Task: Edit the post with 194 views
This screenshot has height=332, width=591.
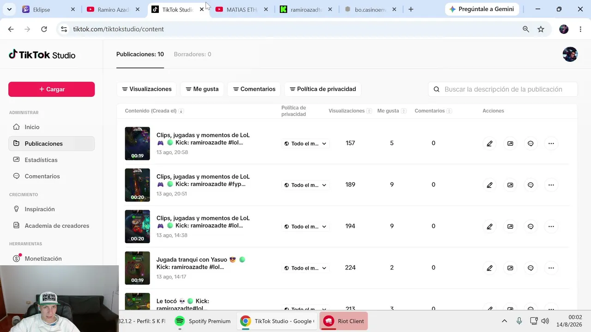Action: coord(489,226)
